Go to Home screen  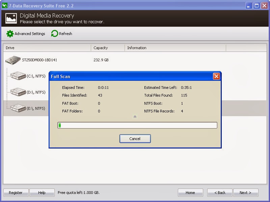coord(190,193)
